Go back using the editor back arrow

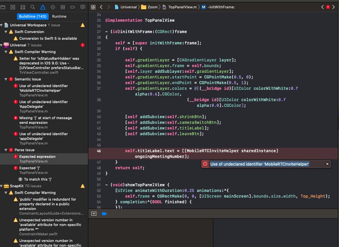101,7
